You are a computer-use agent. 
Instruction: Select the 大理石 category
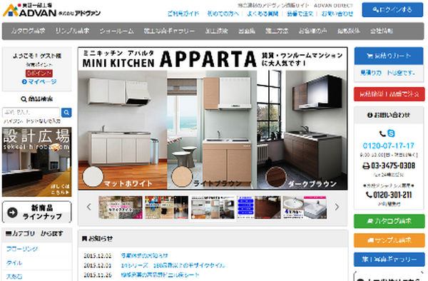coord(14,277)
